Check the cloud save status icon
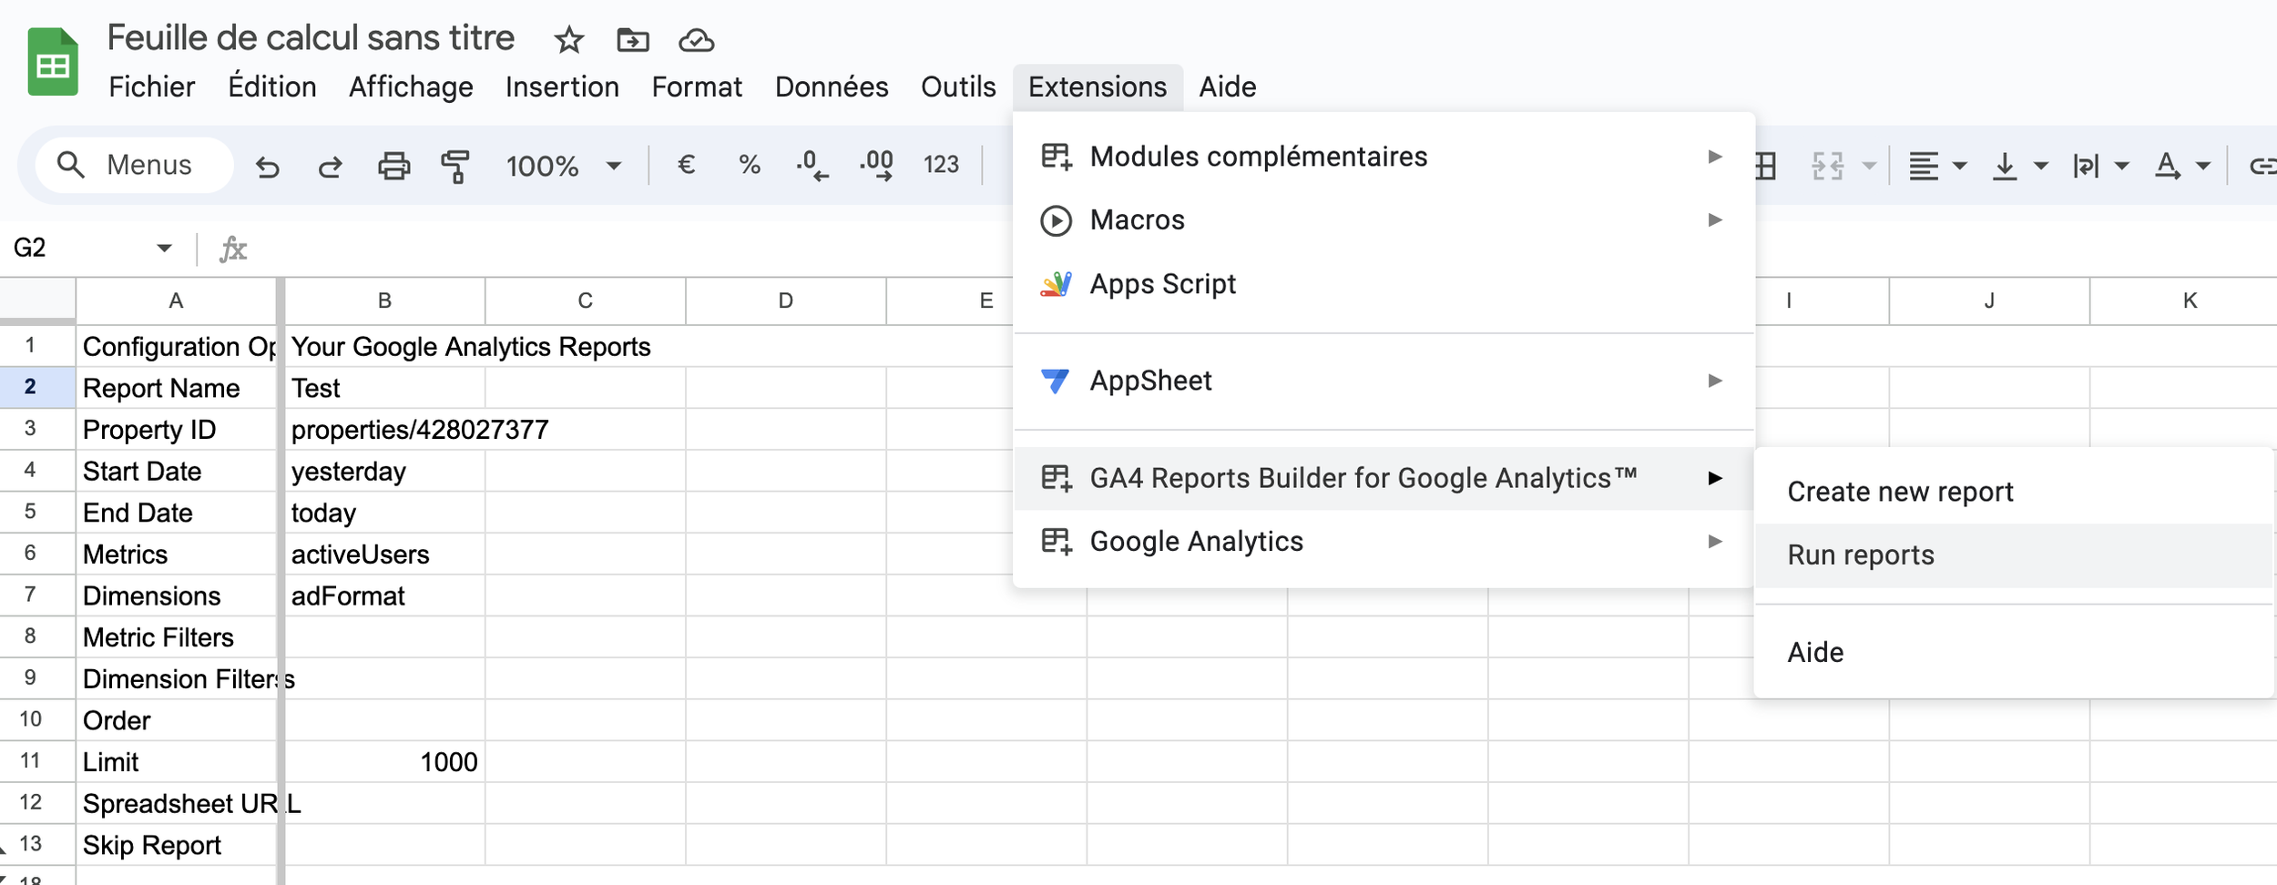This screenshot has height=885, width=2277. (x=697, y=40)
